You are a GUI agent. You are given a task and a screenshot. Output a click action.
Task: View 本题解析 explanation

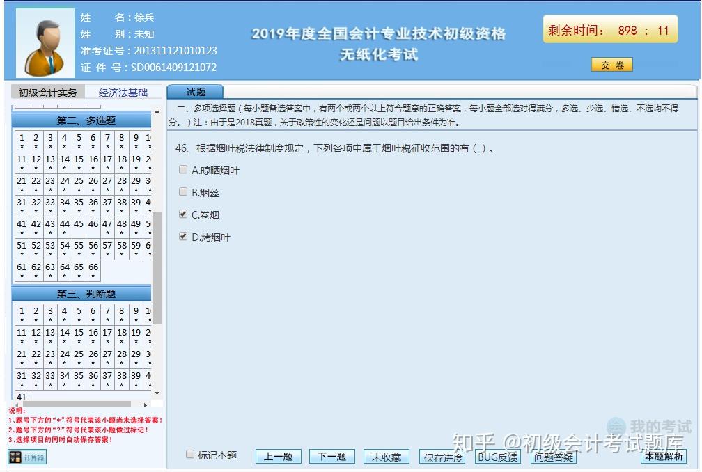(664, 456)
